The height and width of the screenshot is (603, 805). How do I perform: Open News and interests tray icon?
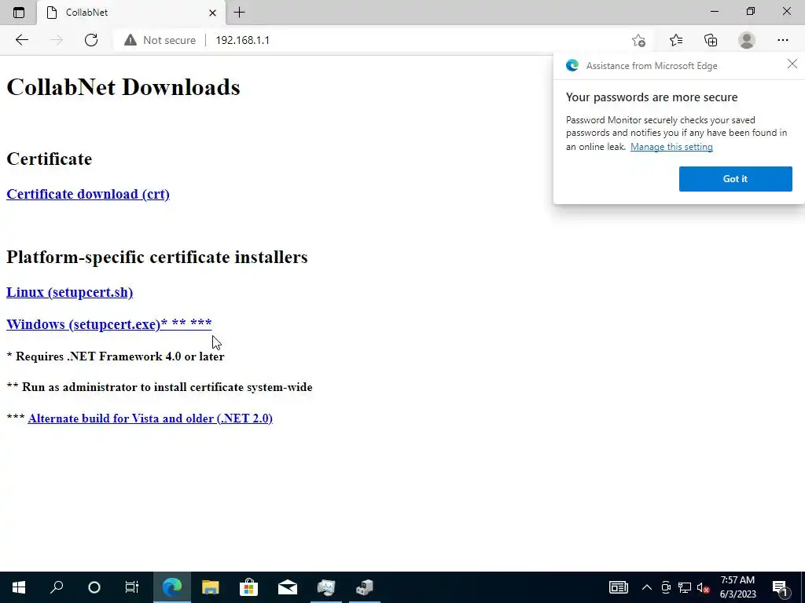point(618,587)
